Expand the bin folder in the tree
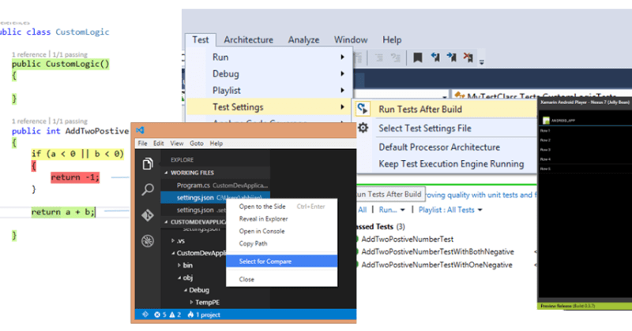Image resolution: width=632 pixels, height=331 pixels. tap(188, 266)
